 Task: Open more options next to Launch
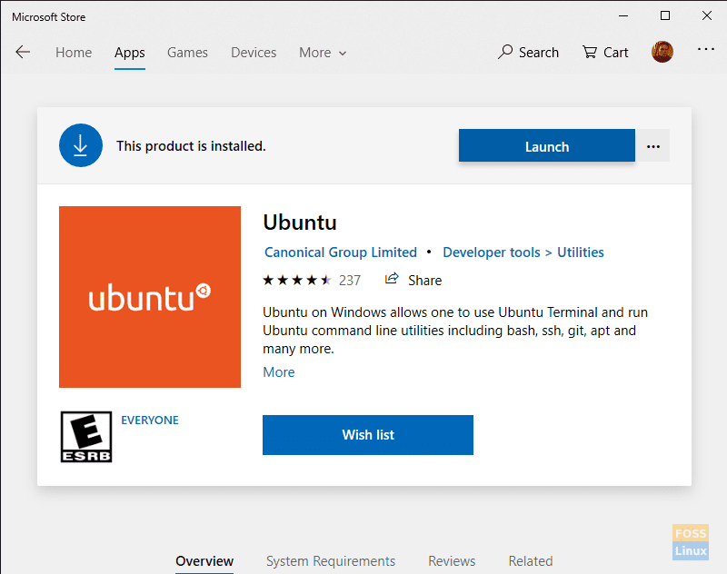click(x=652, y=146)
